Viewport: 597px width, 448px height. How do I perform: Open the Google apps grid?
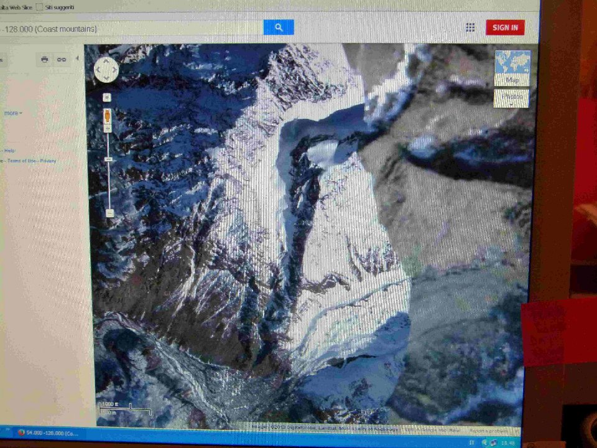point(470,27)
